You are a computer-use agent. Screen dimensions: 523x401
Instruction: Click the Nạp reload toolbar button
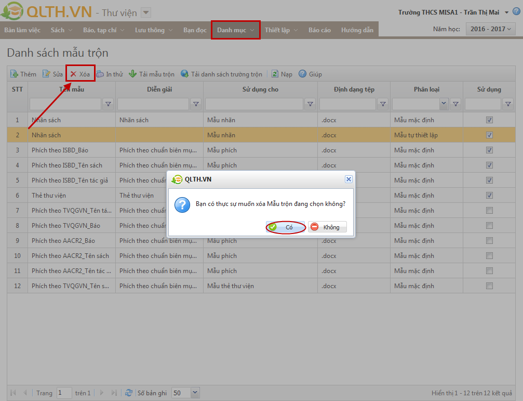click(x=282, y=74)
